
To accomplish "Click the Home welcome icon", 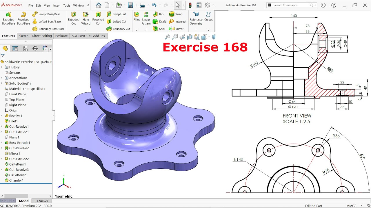I will [99, 5].
